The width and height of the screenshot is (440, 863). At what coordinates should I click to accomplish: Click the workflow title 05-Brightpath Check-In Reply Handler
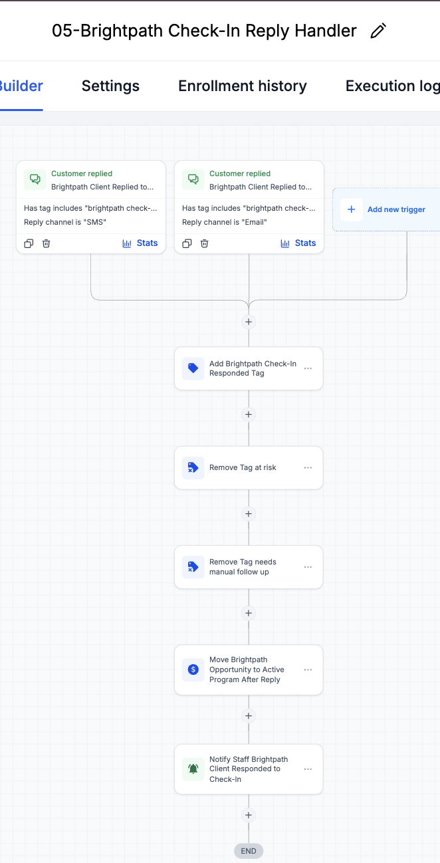(204, 31)
